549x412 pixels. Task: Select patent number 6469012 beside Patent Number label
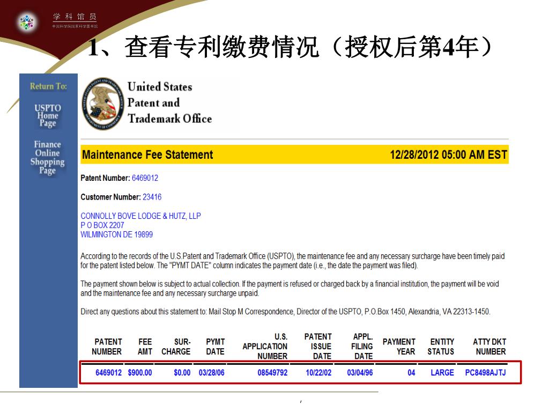pos(145,178)
